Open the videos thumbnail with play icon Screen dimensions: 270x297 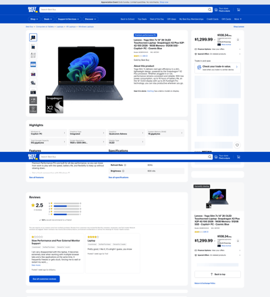coord(33,109)
